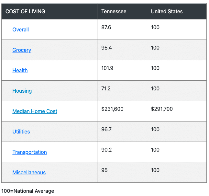Select the $291,700 United States home cost
The height and width of the screenshot is (196, 209).
[x=162, y=109]
